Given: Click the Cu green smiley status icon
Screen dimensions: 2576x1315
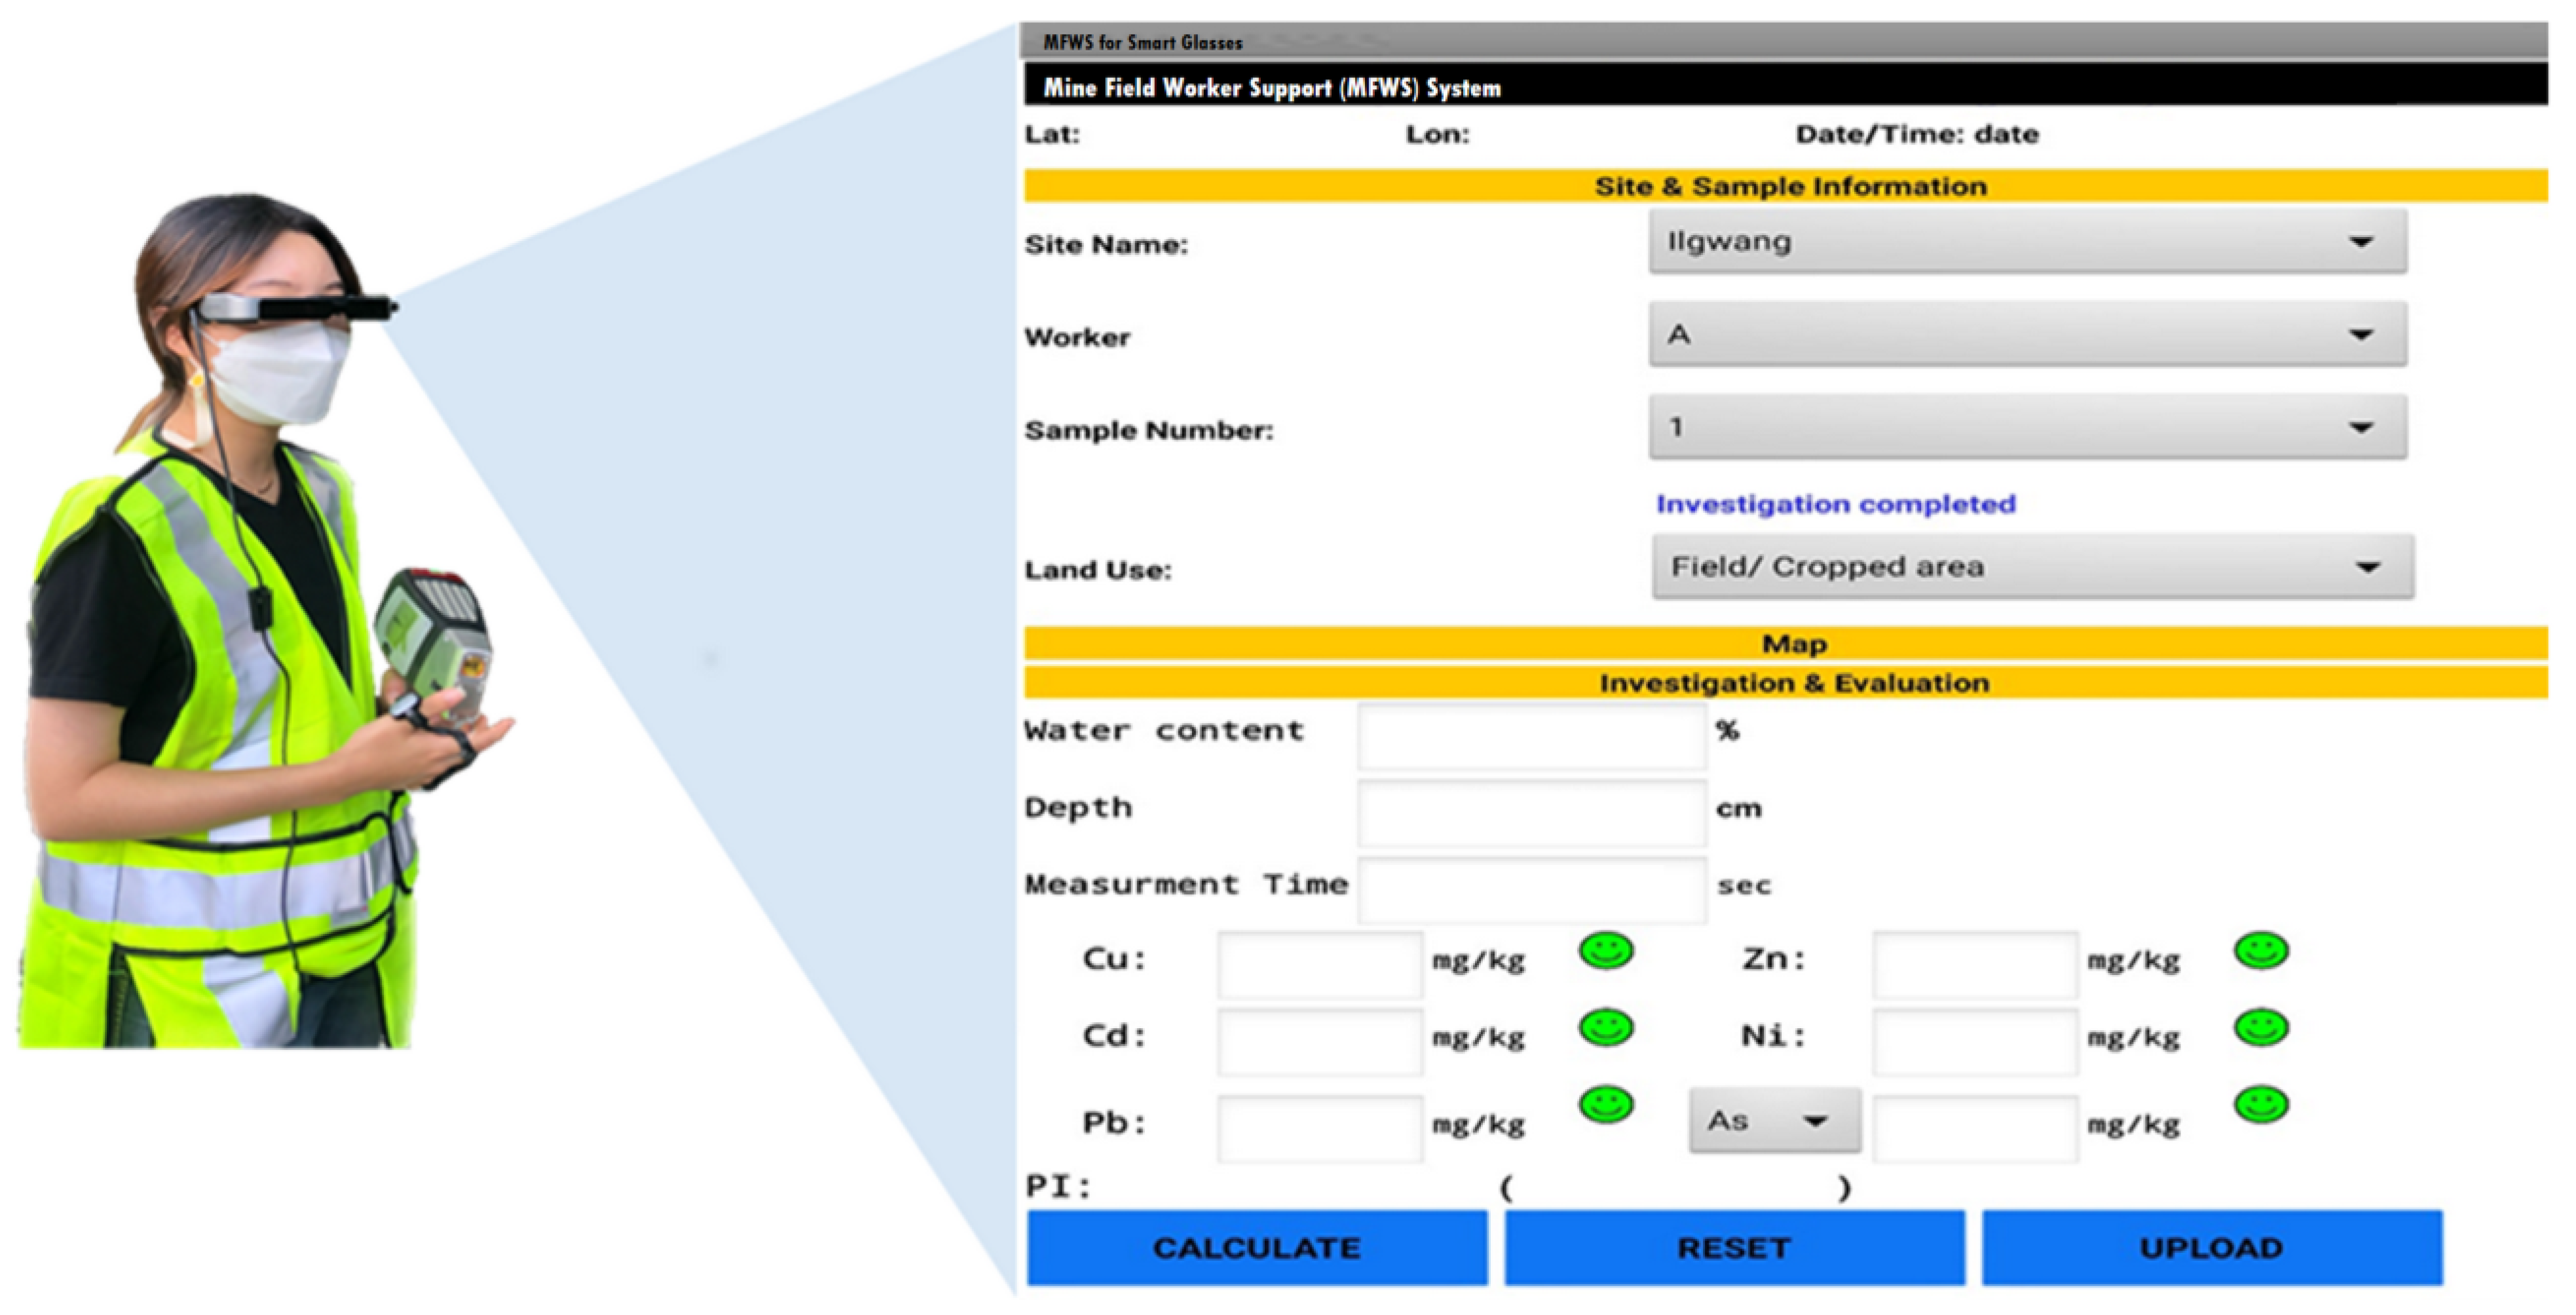Looking at the screenshot, I should 1606,951.
